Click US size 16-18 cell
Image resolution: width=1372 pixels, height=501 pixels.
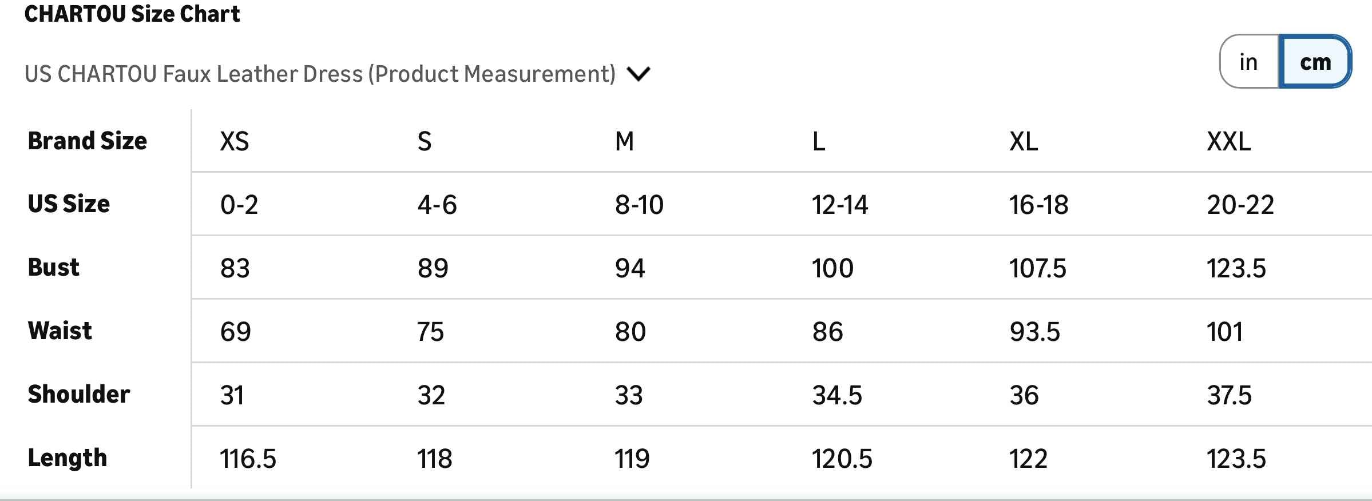[x=1038, y=205]
